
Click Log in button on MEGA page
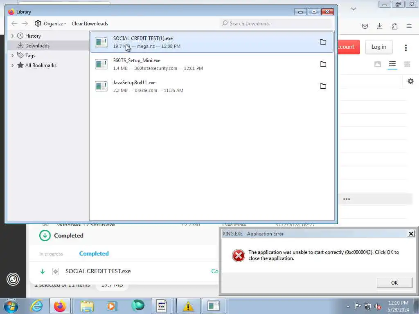coord(379,47)
